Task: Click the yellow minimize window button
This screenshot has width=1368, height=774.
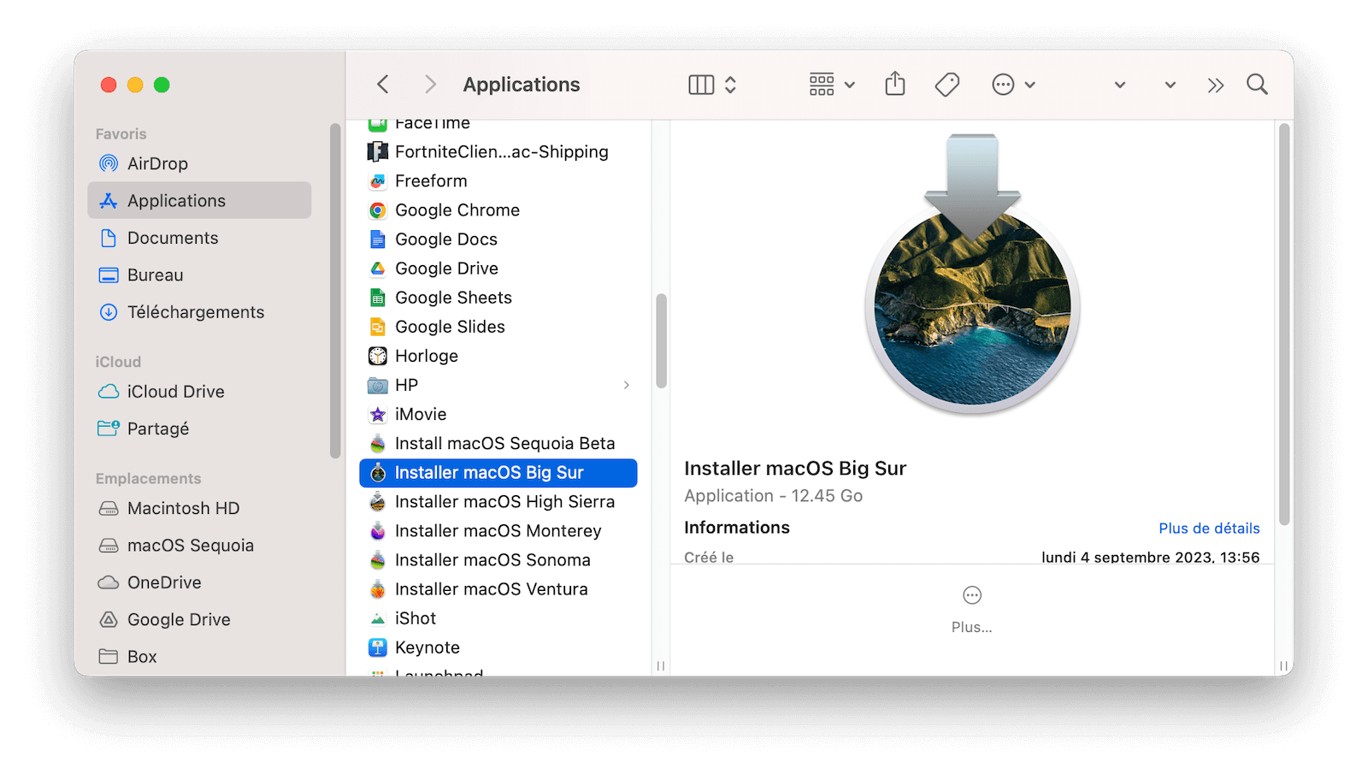Action: (135, 85)
